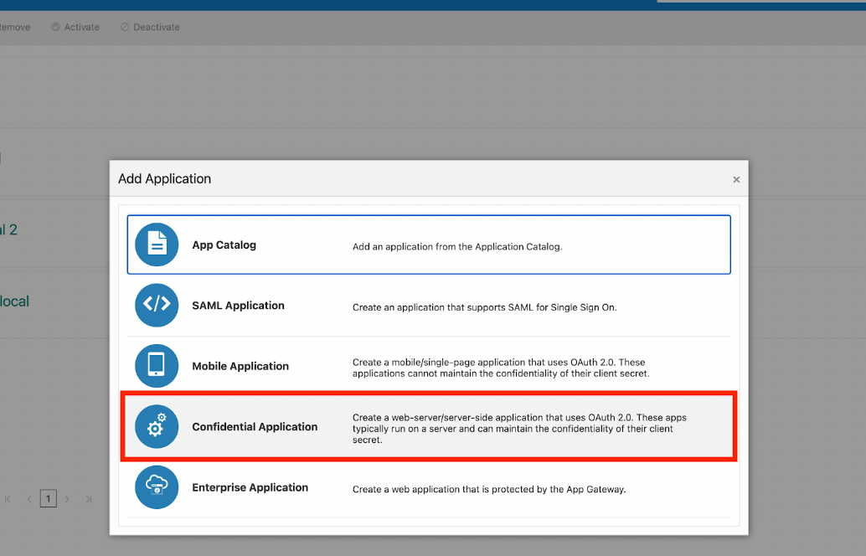The image size is (866, 556).
Task: Select the Enterprise Application label
Action: click(250, 487)
